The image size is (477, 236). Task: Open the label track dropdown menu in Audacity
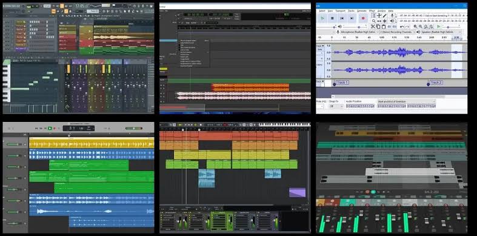coord(320,81)
